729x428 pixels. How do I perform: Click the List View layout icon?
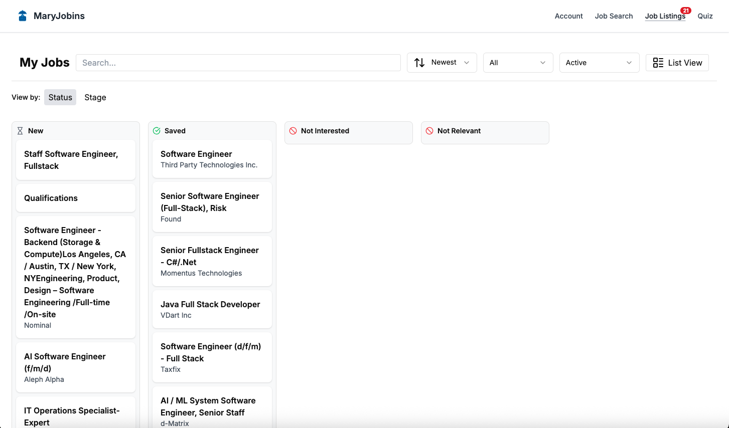pos(658,63)
